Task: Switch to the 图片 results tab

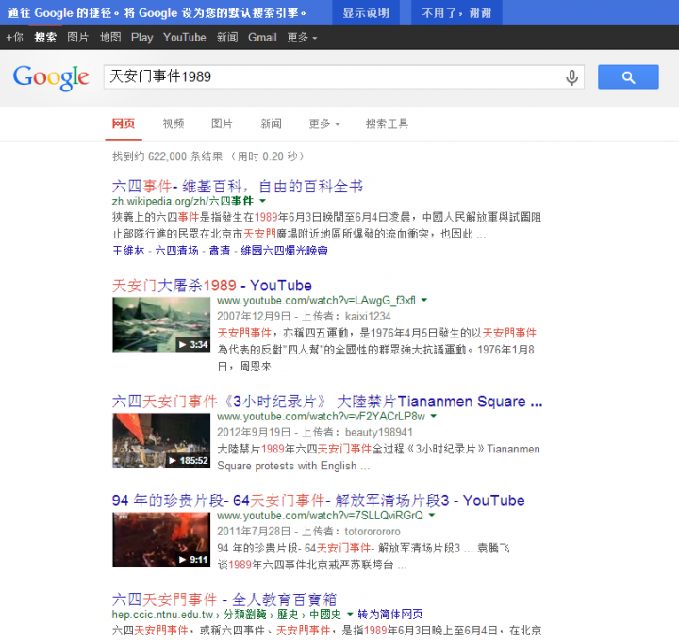Action: pyautogui.click(x=223, y=123)
